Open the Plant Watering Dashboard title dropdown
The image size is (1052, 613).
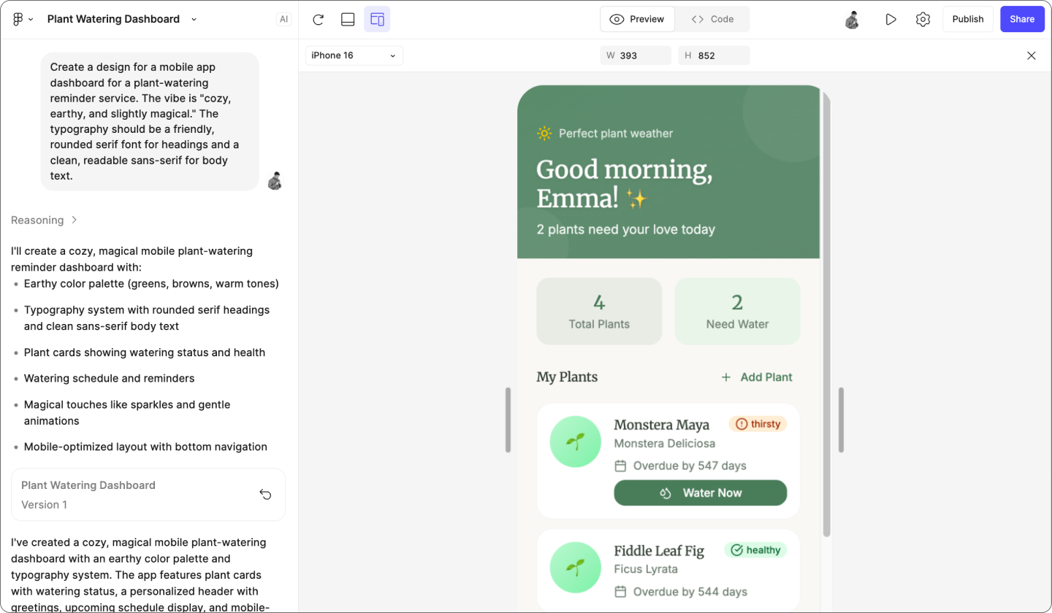point(194,19)
